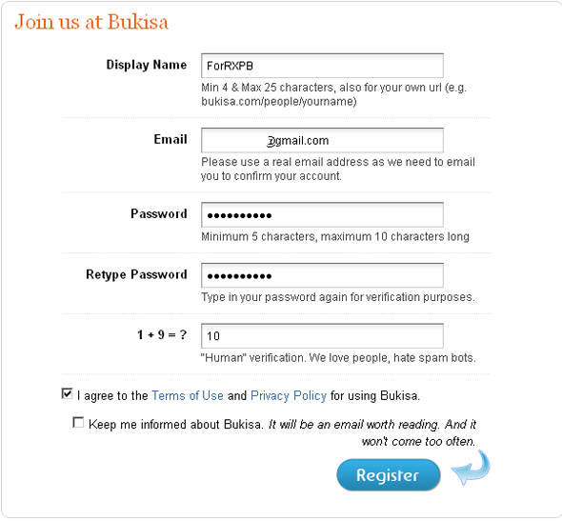Uncheck the Terms of Use agreement checkbox
Image resolution: width=562 pixels, height=521 pixels.
coord(67,393)
